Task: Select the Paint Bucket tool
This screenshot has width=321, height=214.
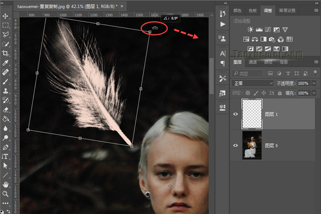Action: click(6, 119)
